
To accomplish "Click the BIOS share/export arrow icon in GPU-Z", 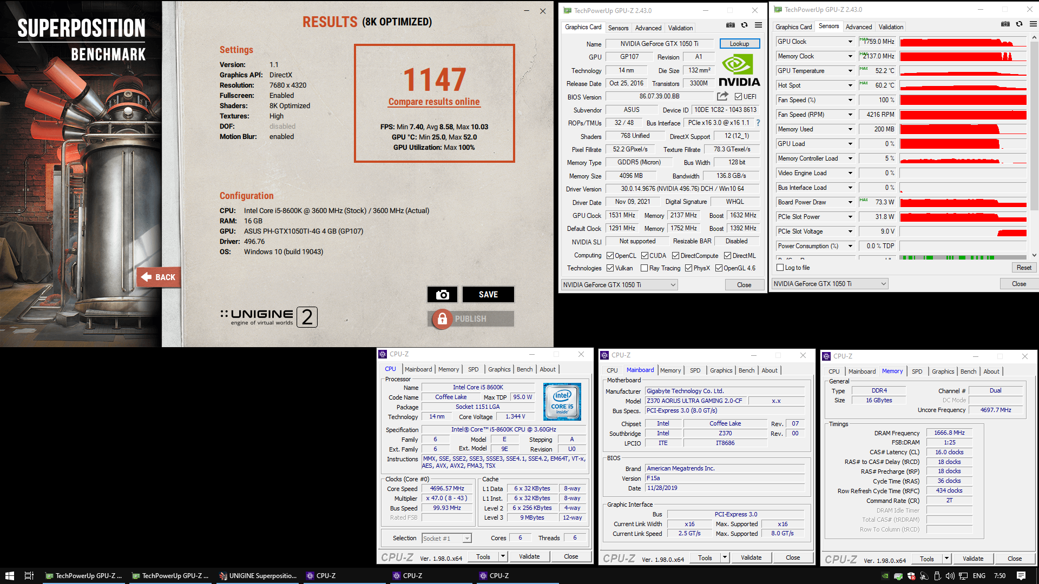I will tap(722, 96).
